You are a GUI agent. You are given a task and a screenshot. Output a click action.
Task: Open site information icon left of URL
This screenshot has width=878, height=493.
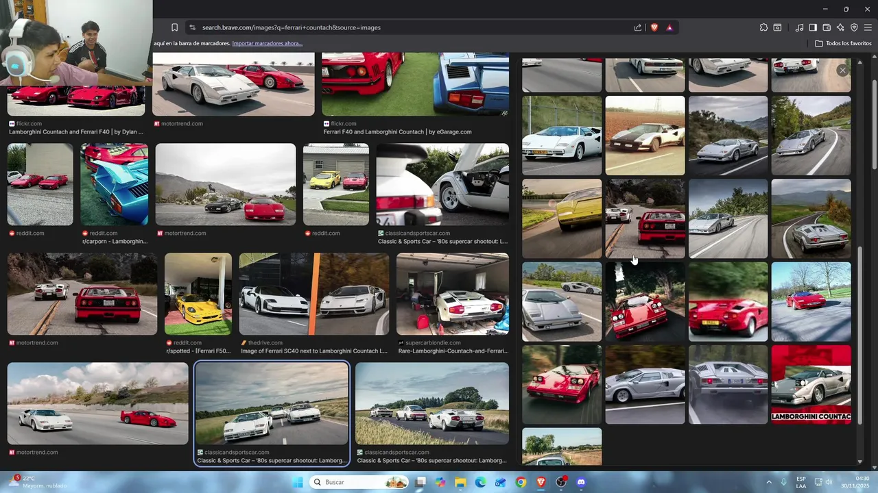[192, 27]
